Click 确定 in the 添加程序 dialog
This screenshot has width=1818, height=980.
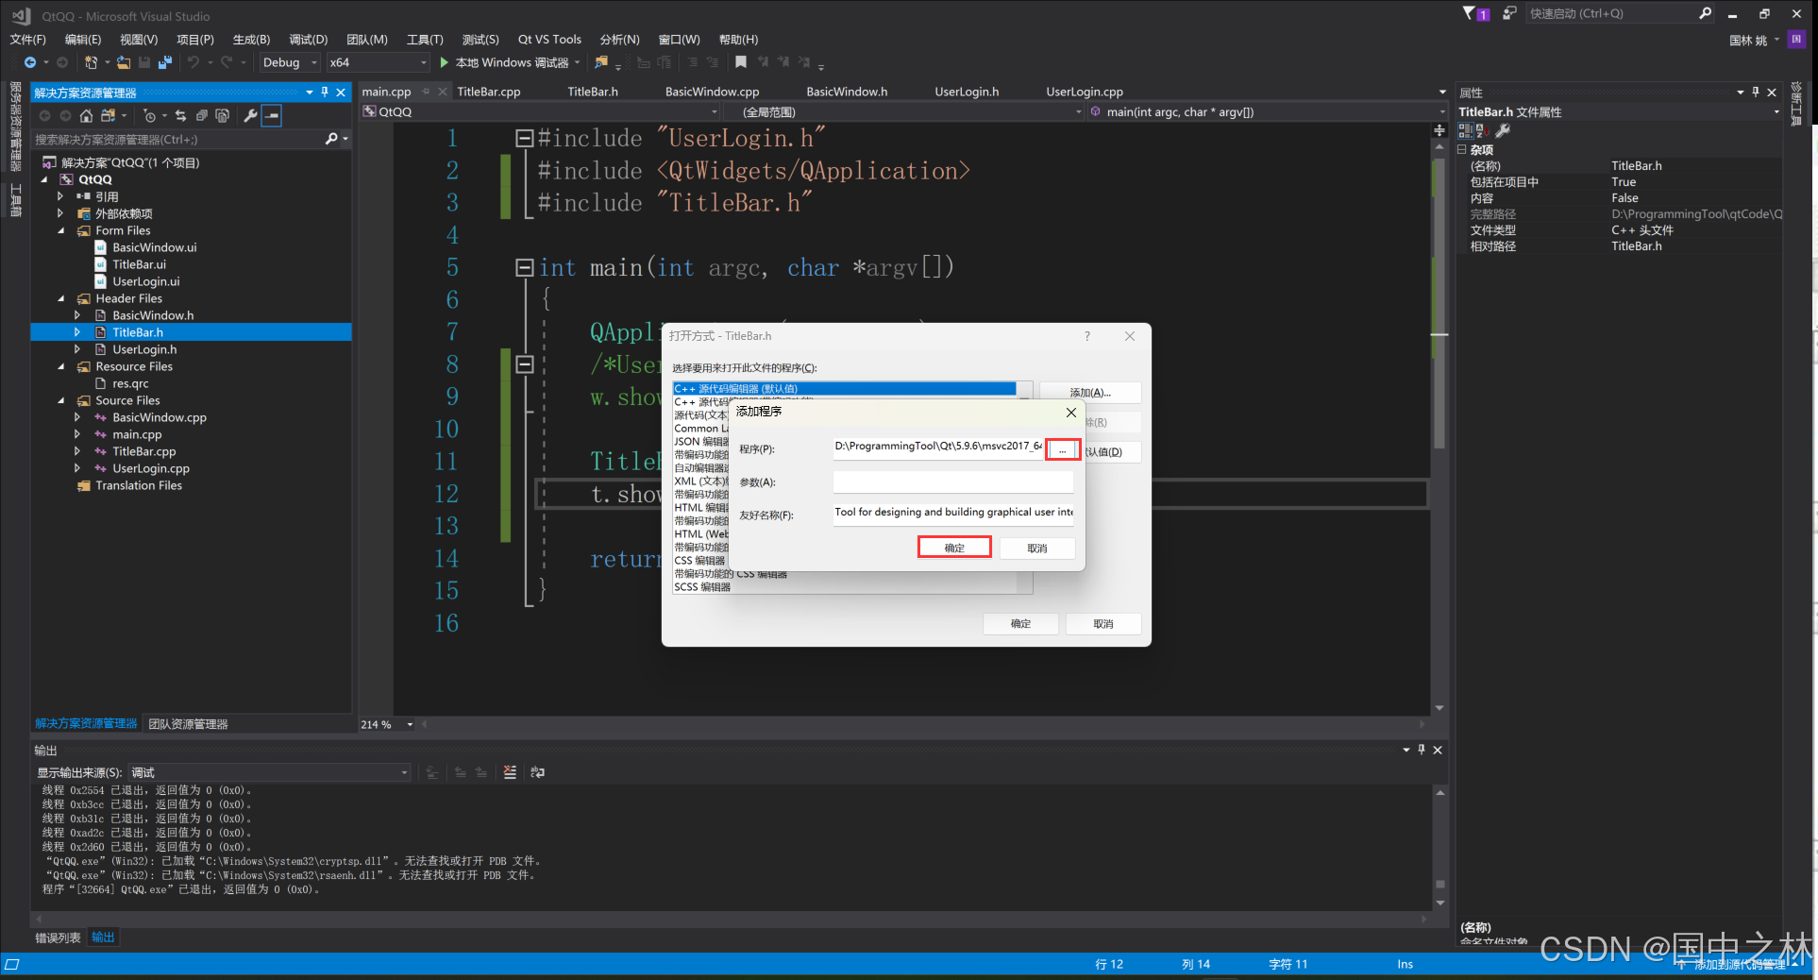coord(954,548)
